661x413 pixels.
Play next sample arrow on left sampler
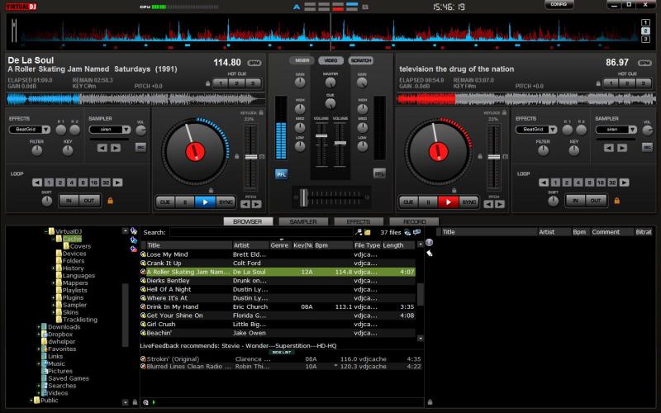[x=115, y=148]
